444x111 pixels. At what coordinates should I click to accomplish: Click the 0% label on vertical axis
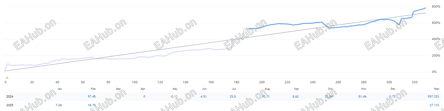coord(434,72)
